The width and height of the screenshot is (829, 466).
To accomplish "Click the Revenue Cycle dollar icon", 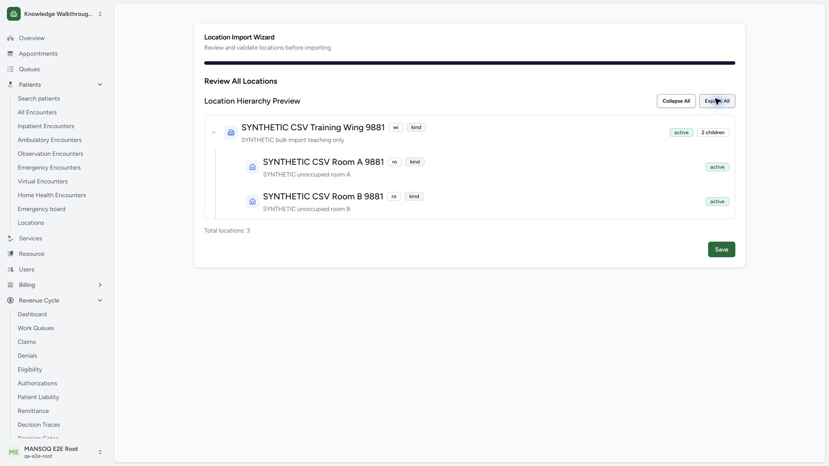I will (x=10, y=300).
